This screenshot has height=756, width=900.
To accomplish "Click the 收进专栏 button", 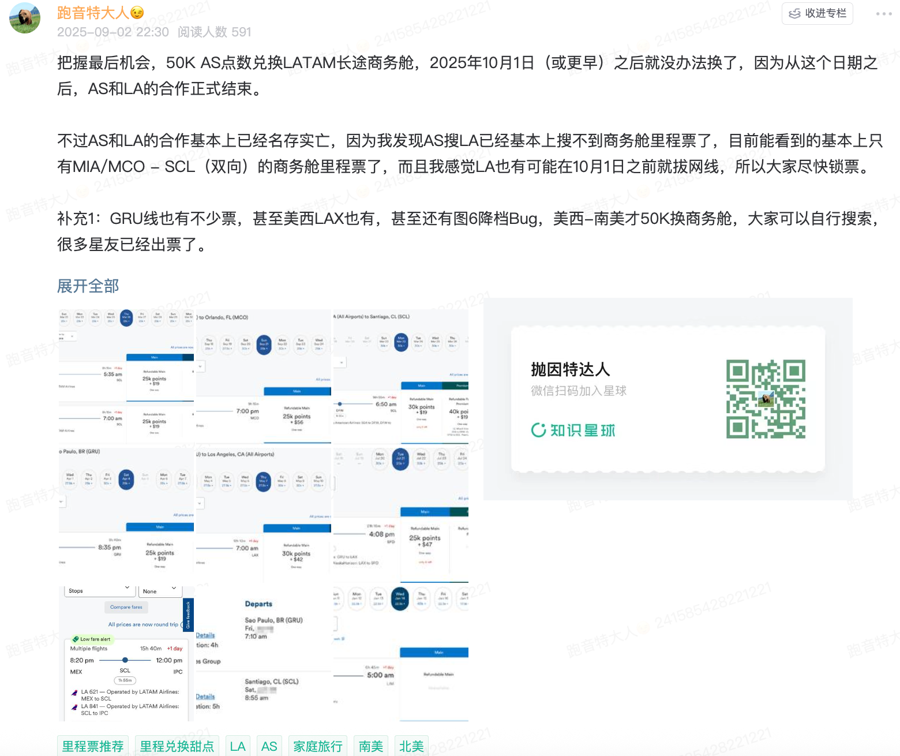I will click(x=817, y=13).
